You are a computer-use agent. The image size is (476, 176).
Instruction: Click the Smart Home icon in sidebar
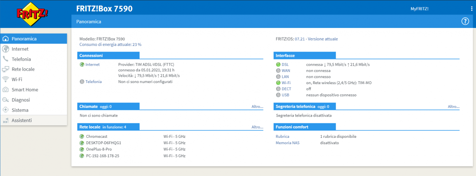pyautogui.click(x=5, y=89)
